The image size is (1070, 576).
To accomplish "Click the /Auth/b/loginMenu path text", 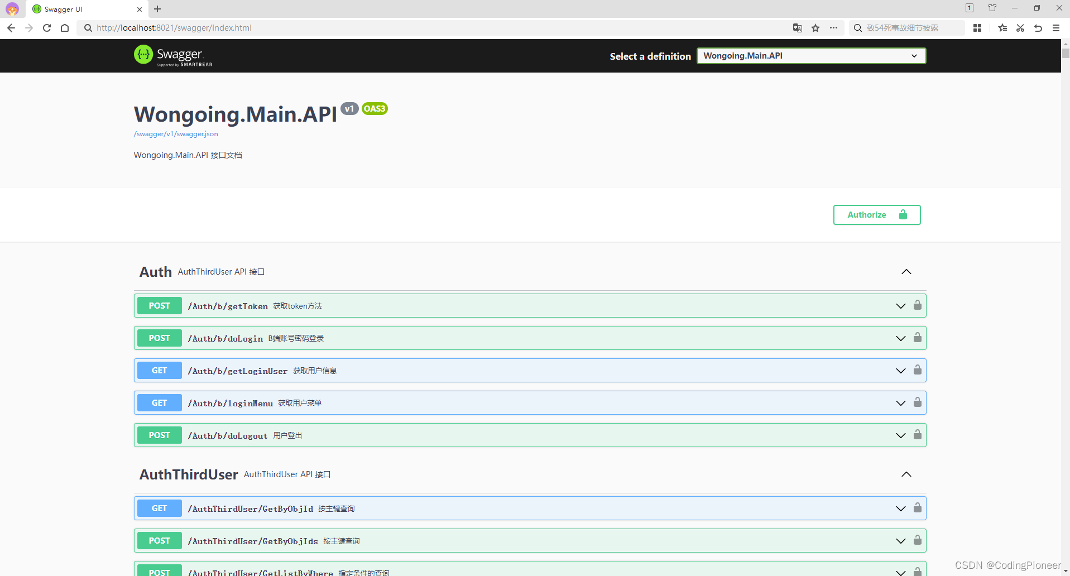I will tap(231, 404).
